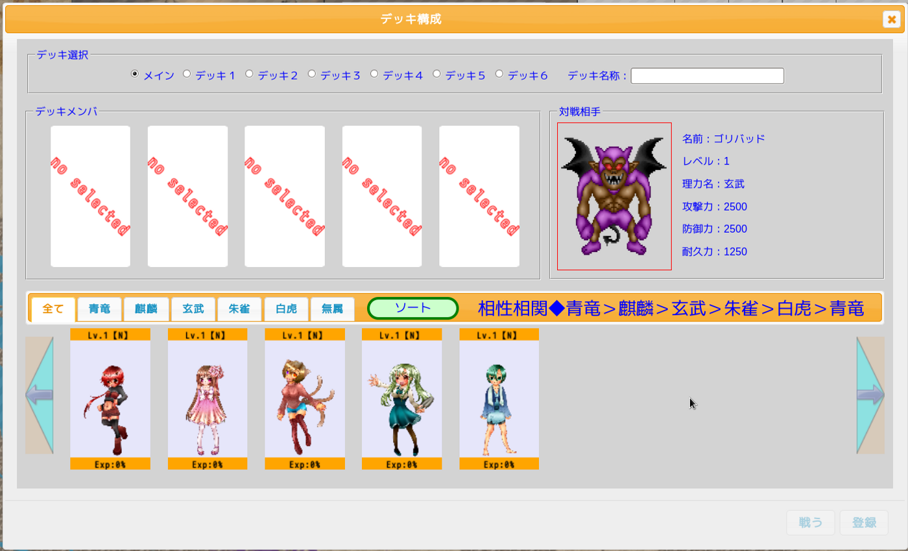This screenshot has width=908, height=551.
Task: Switch to the 青竜 tab
Action: click(x=99, y=309)
